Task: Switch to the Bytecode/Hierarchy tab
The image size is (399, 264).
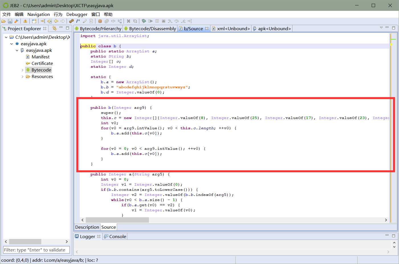Action: [x=98, y=28]
